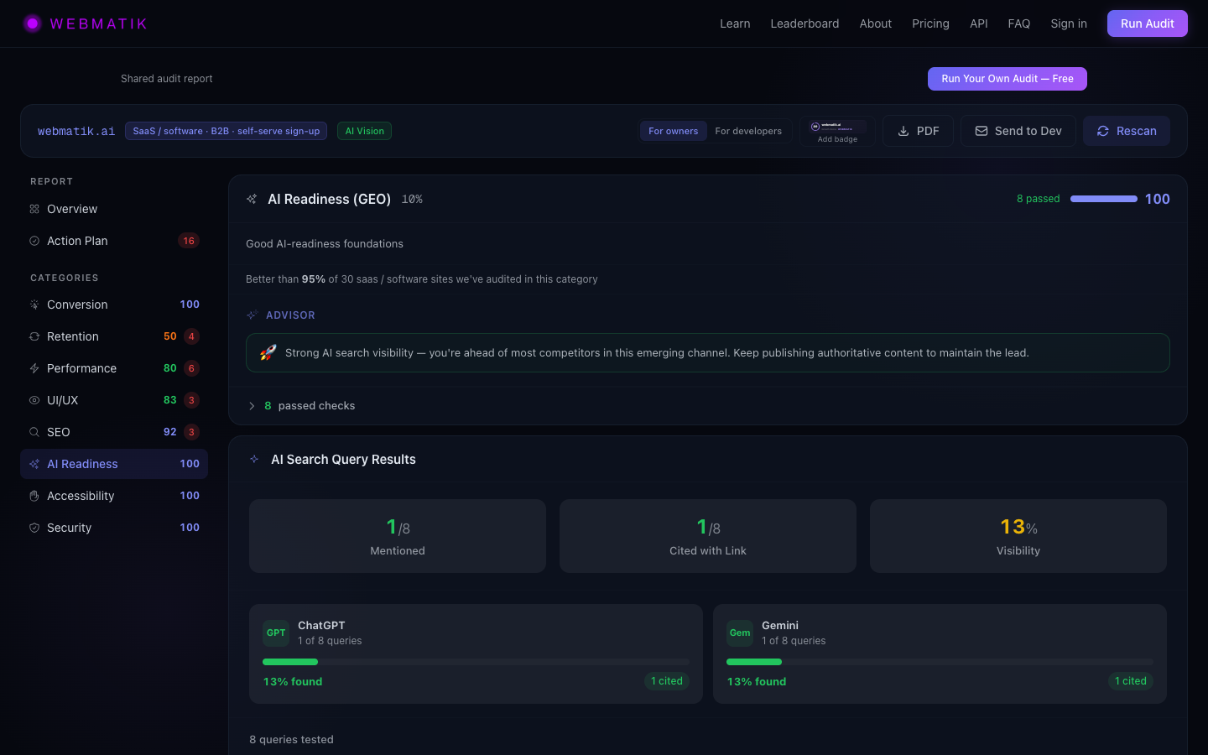Click the Performance lightning icon

point(34,368)
